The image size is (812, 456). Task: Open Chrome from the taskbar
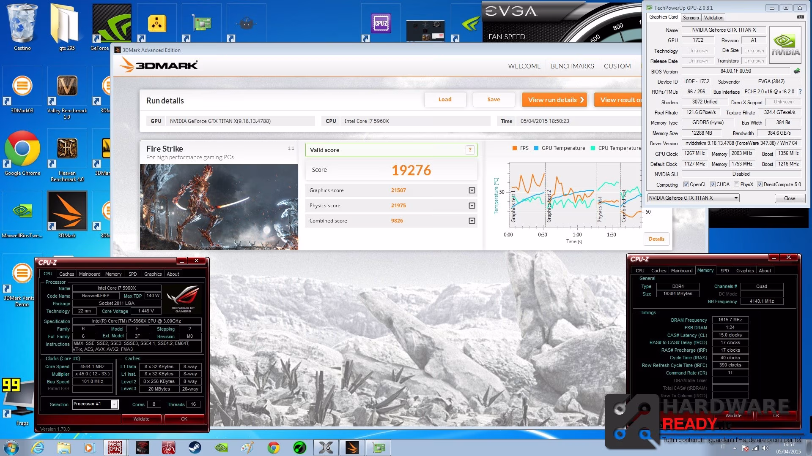click(274, 448)
